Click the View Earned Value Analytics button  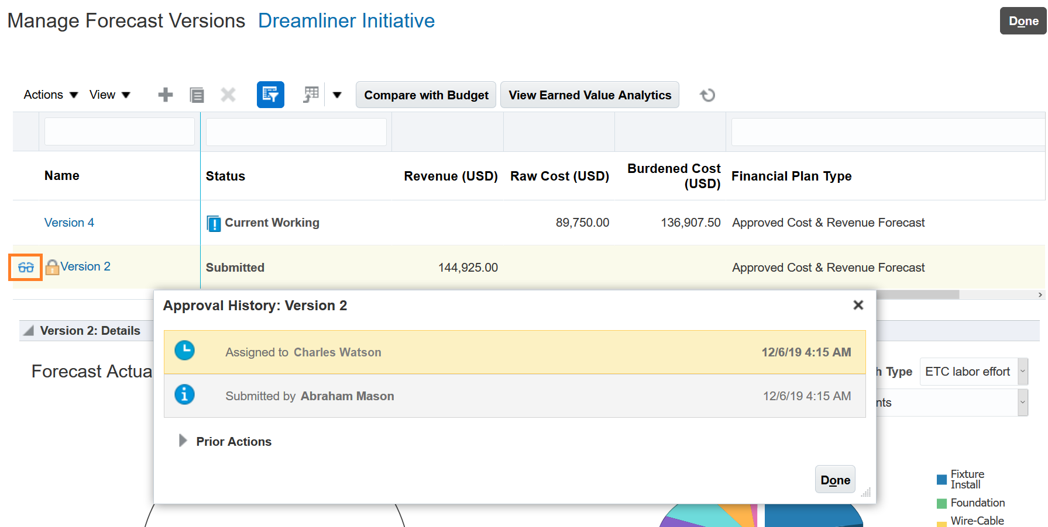tap(589, 95)
